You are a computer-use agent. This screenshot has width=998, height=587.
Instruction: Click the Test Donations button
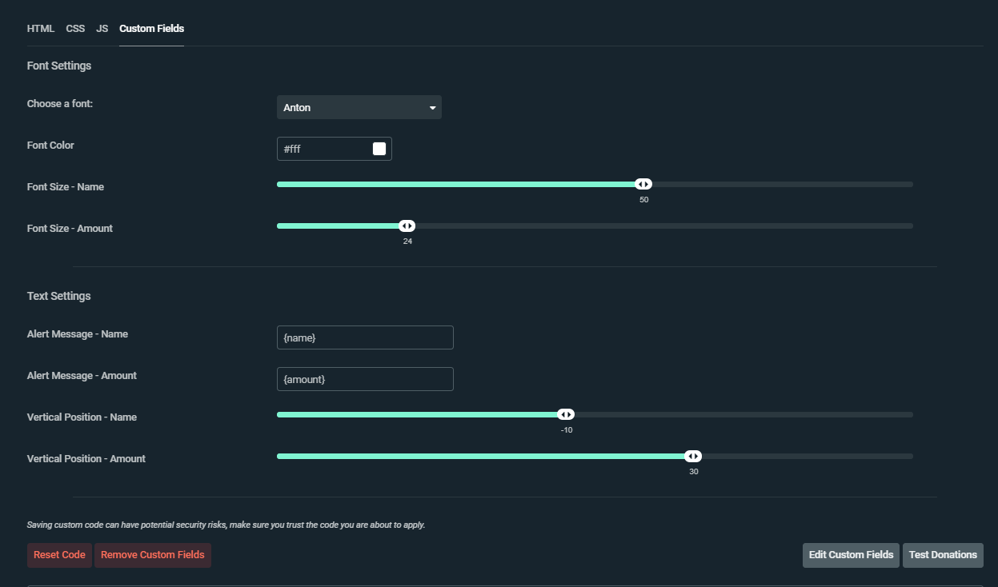[x=943, y=555]
